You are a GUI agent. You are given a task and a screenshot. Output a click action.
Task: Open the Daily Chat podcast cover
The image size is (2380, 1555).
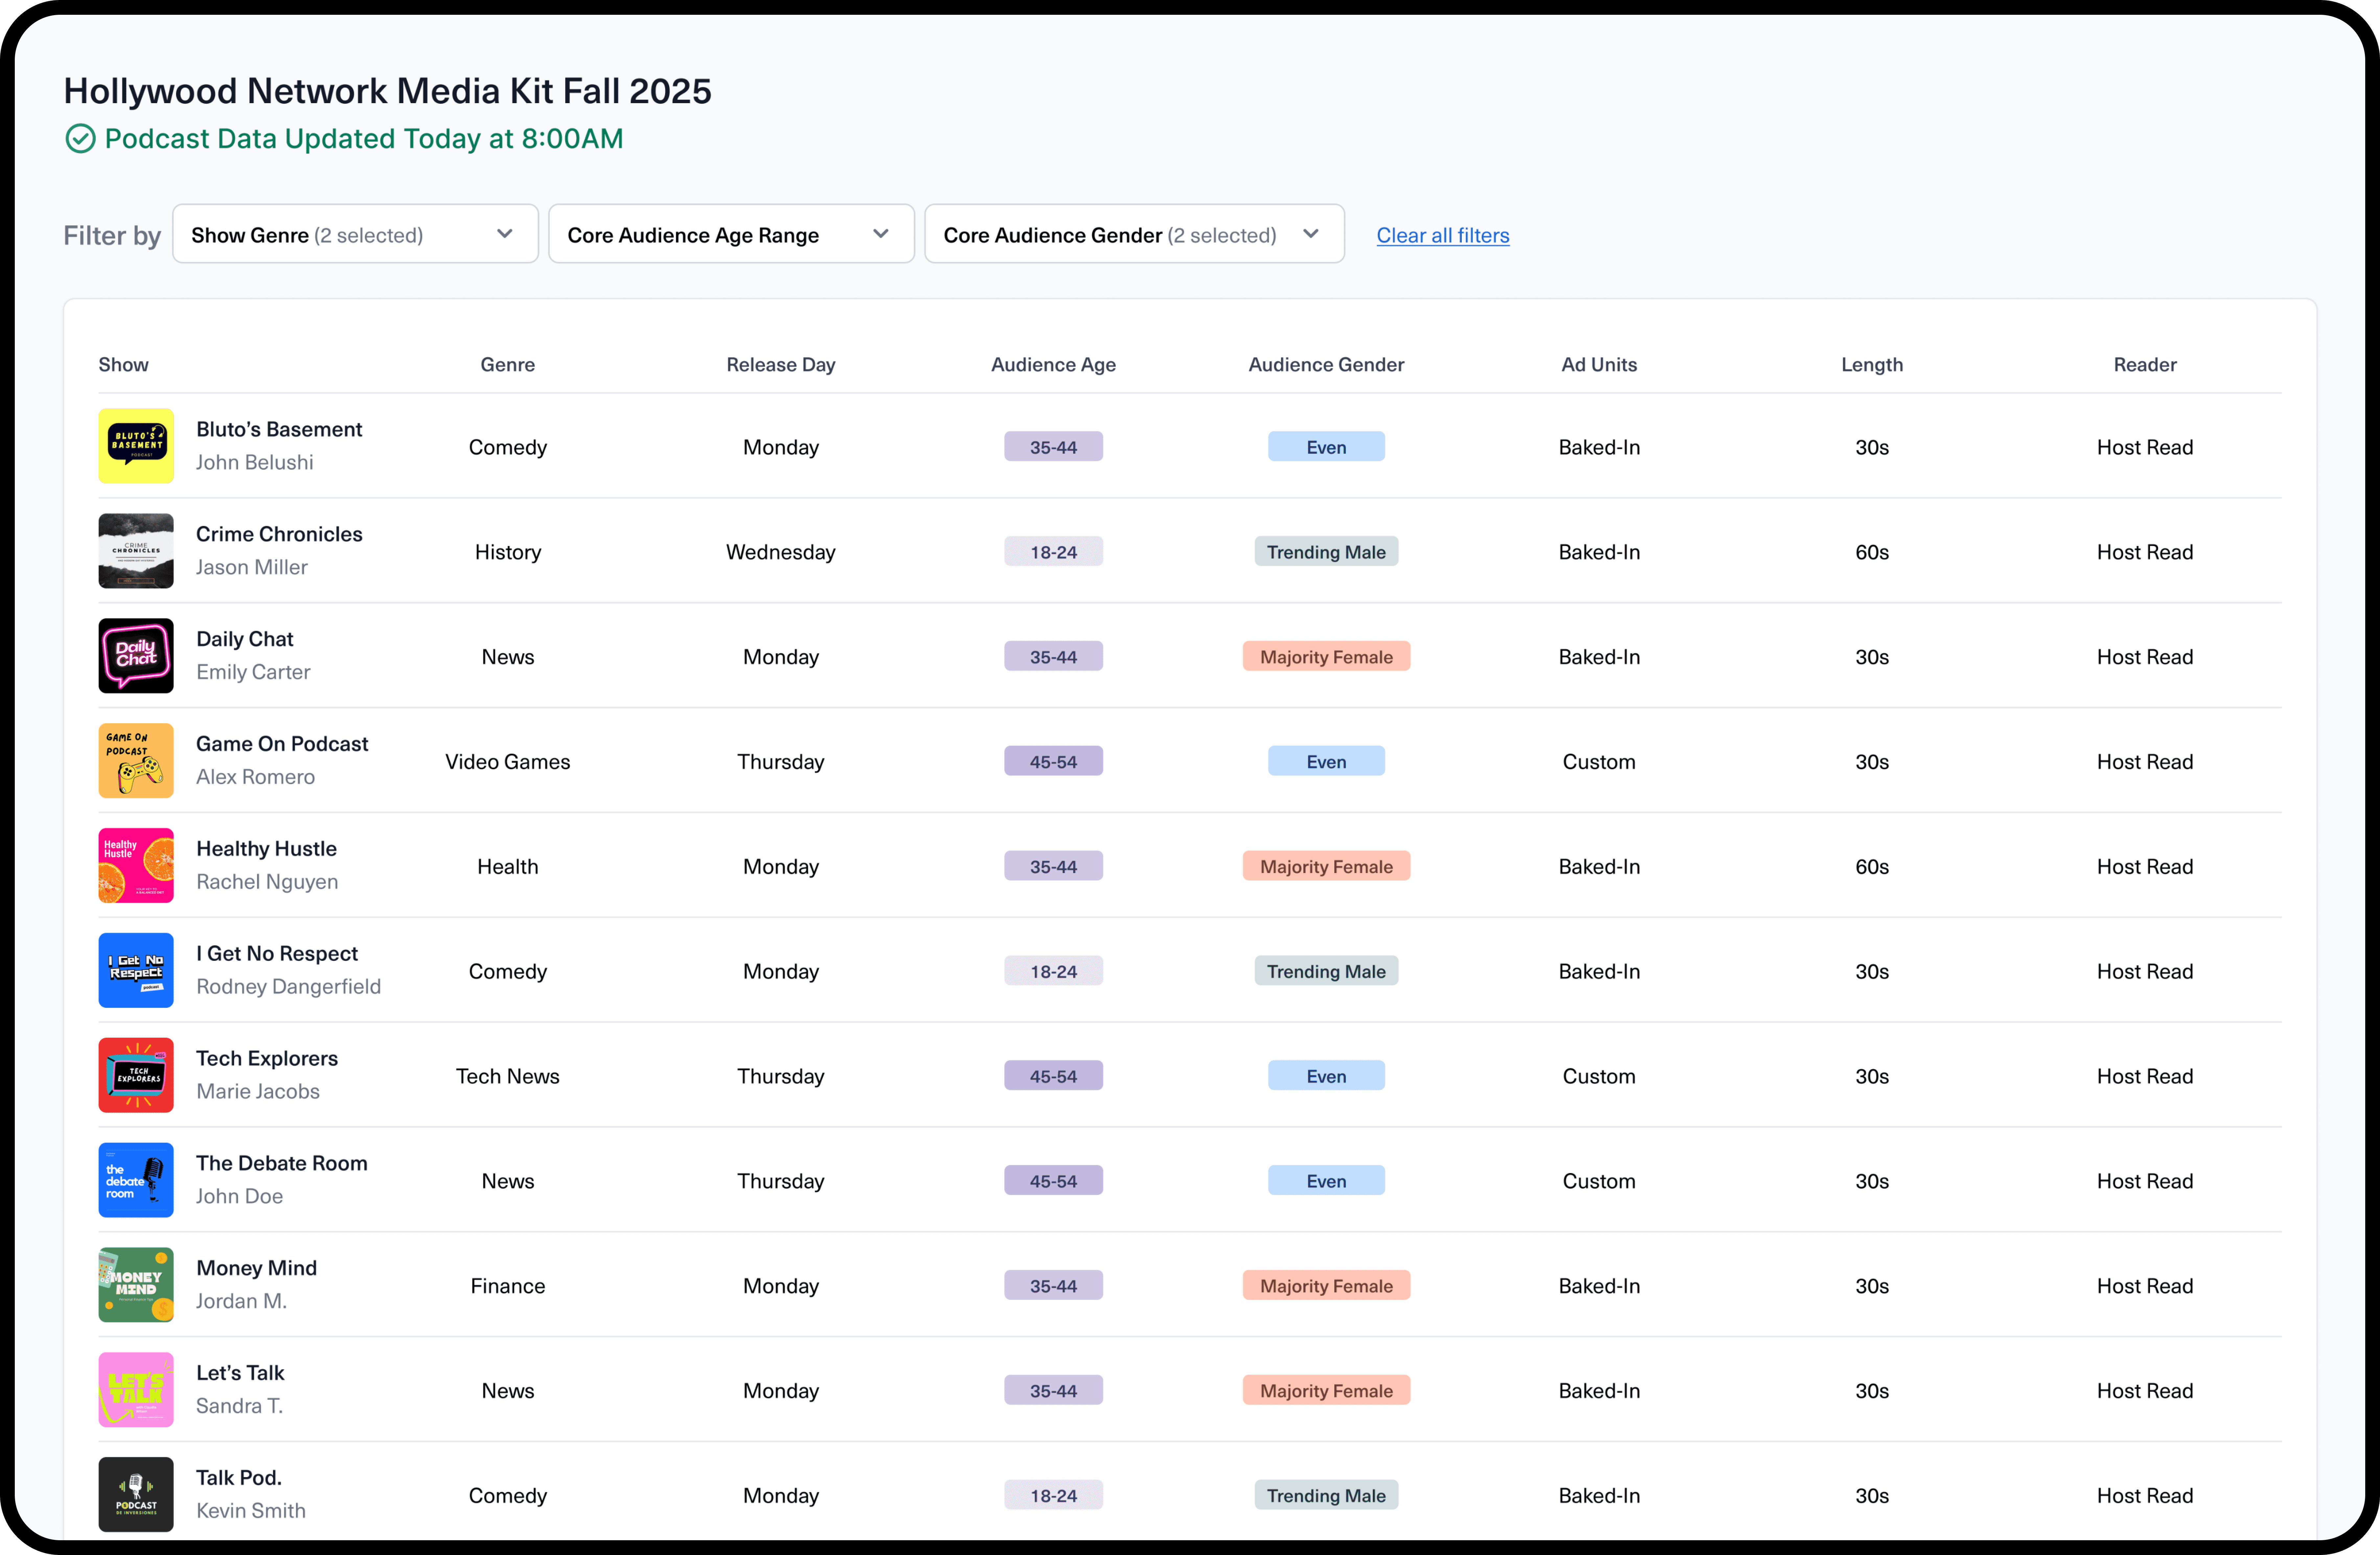pyautogui.click(x=136, y=656)
